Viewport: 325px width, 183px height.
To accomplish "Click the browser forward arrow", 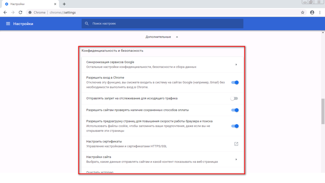I will coord(13,12).
